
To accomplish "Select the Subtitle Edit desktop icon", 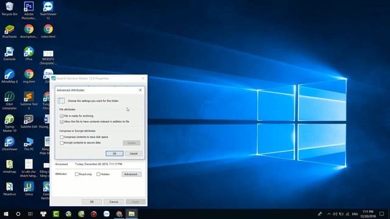I will tap(29, 122).
